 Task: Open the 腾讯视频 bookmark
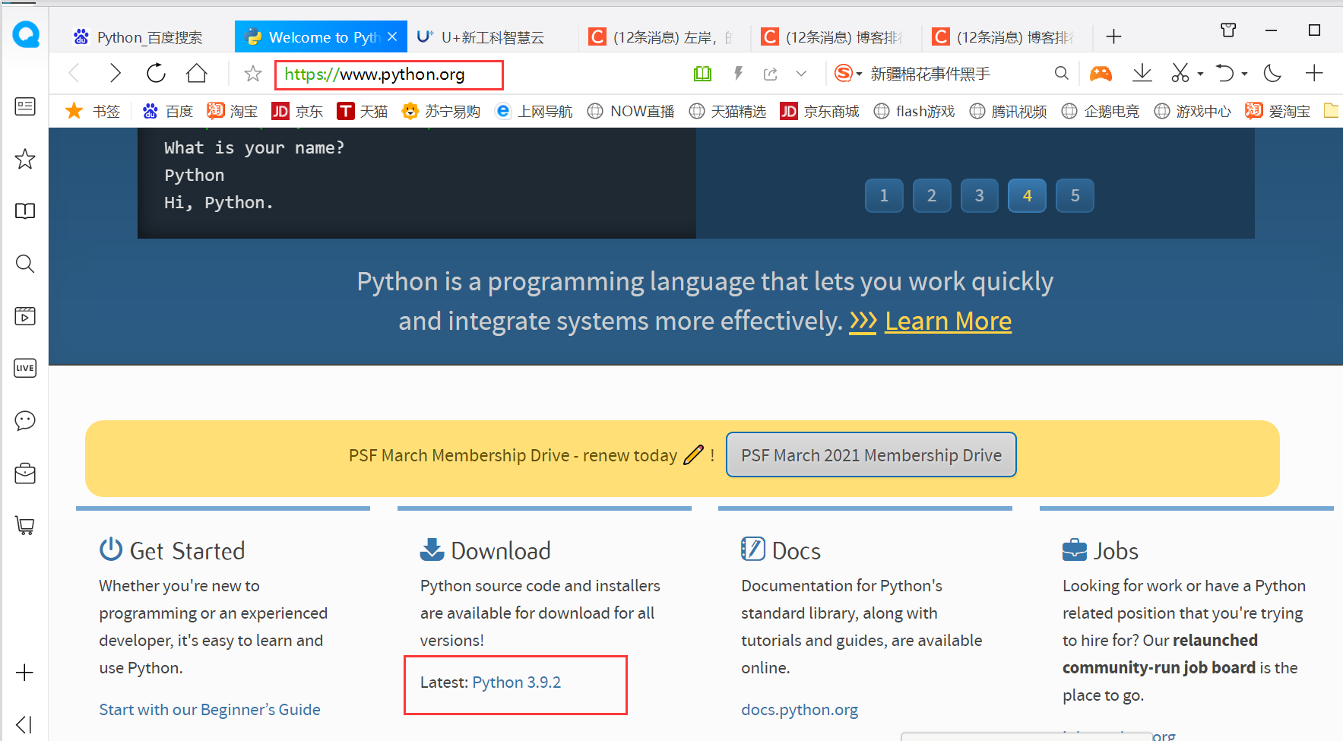[x=1009, y=111]
